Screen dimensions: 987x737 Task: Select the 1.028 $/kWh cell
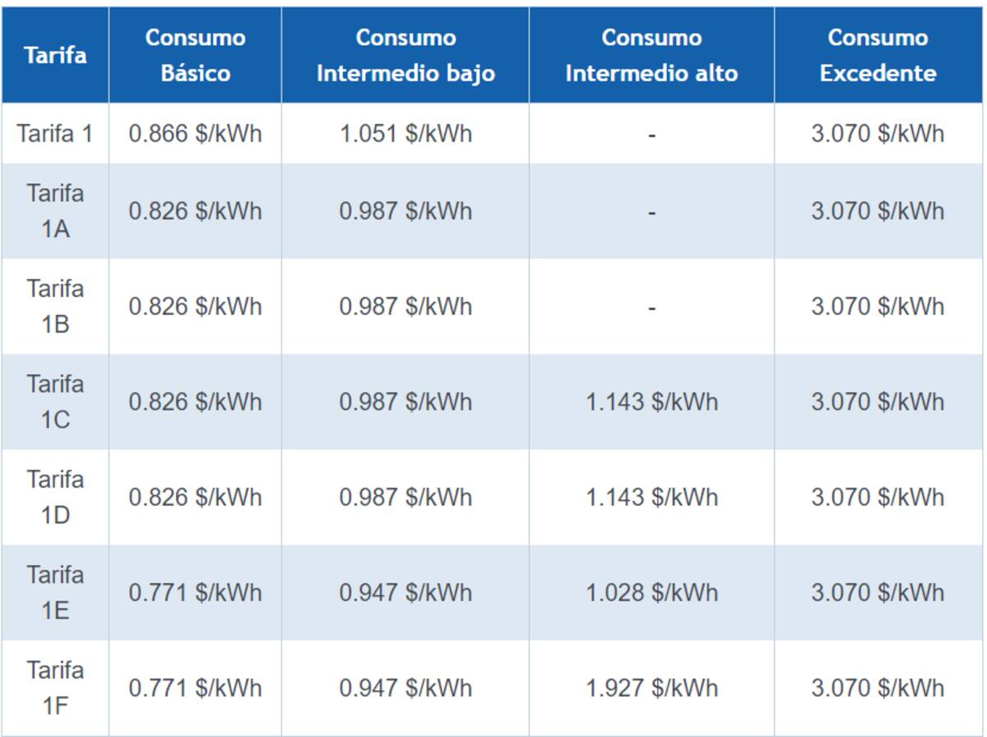pyautogui.click(x=651, y=592)
